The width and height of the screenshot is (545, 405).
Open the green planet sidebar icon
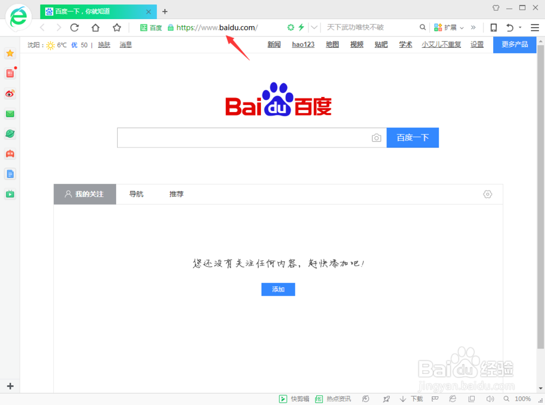coord(10,133)
